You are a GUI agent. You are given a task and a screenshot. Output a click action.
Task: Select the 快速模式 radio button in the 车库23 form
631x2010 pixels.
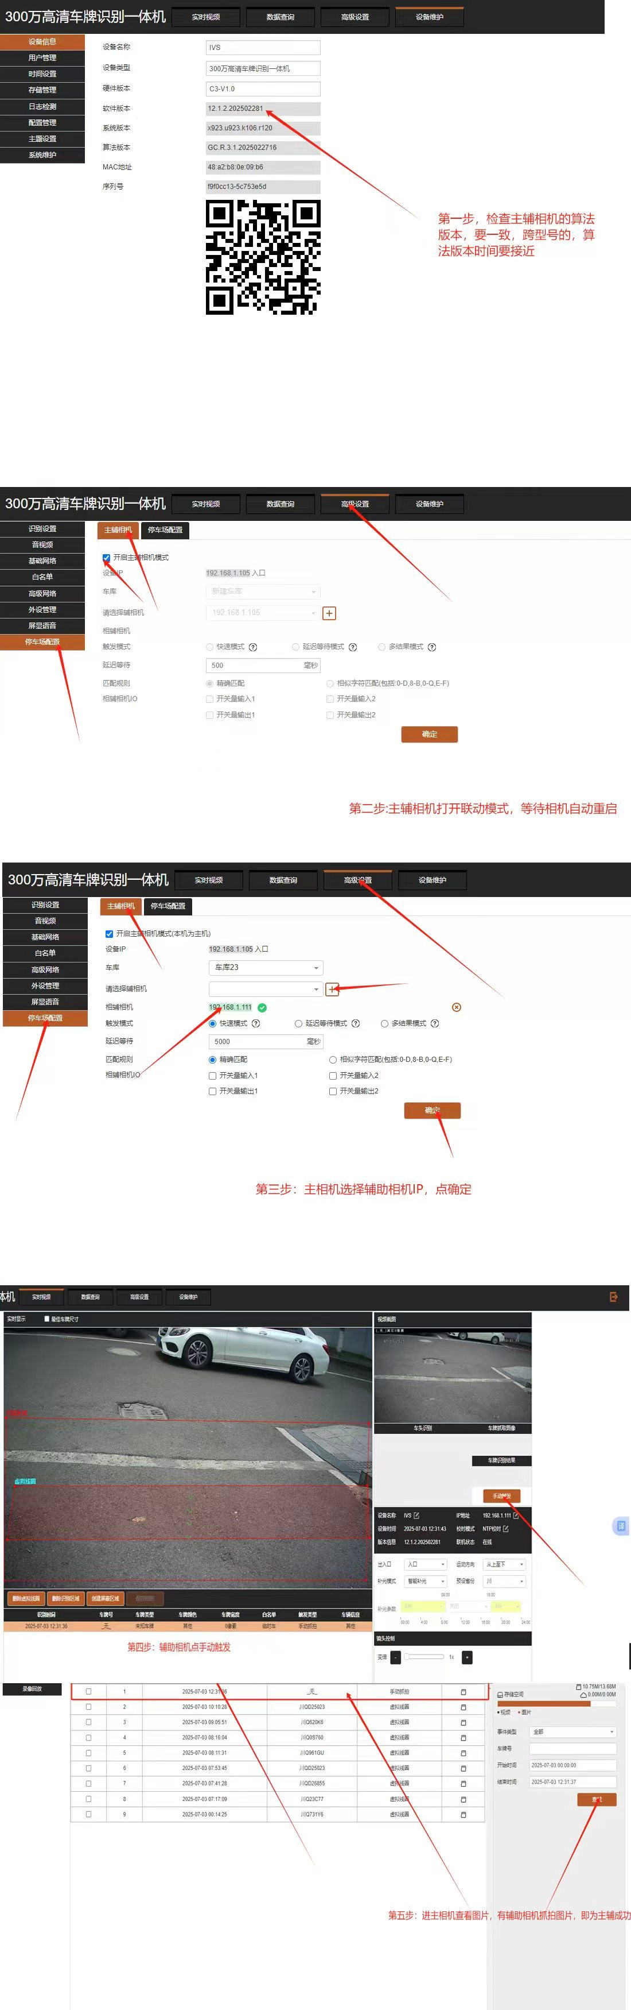pyautogui.click(x=213, y=1024)
